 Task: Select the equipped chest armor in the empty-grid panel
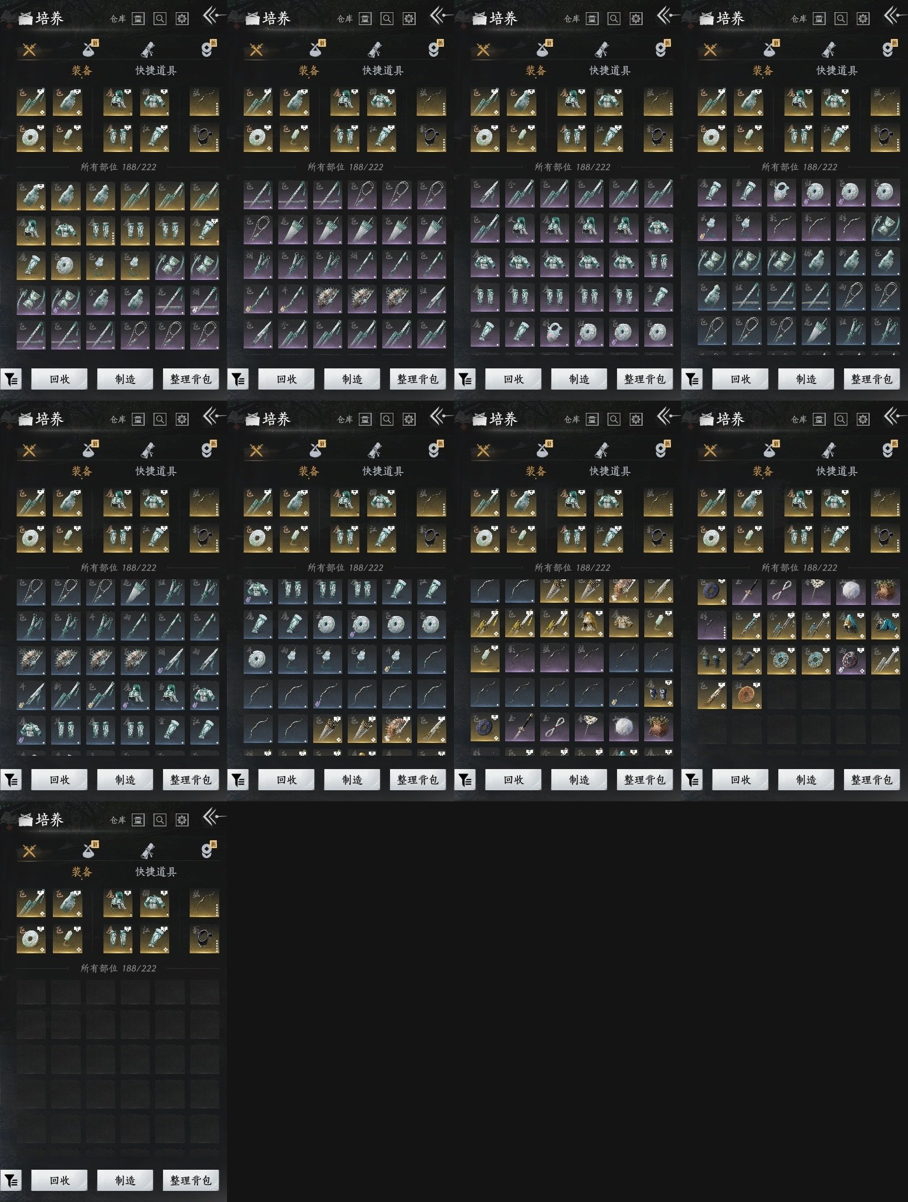[x=155, y=903]
